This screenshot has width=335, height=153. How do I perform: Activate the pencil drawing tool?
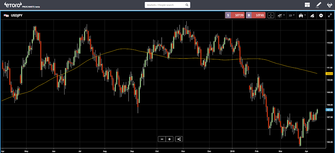pyautogui.click(x=318, y=5)
